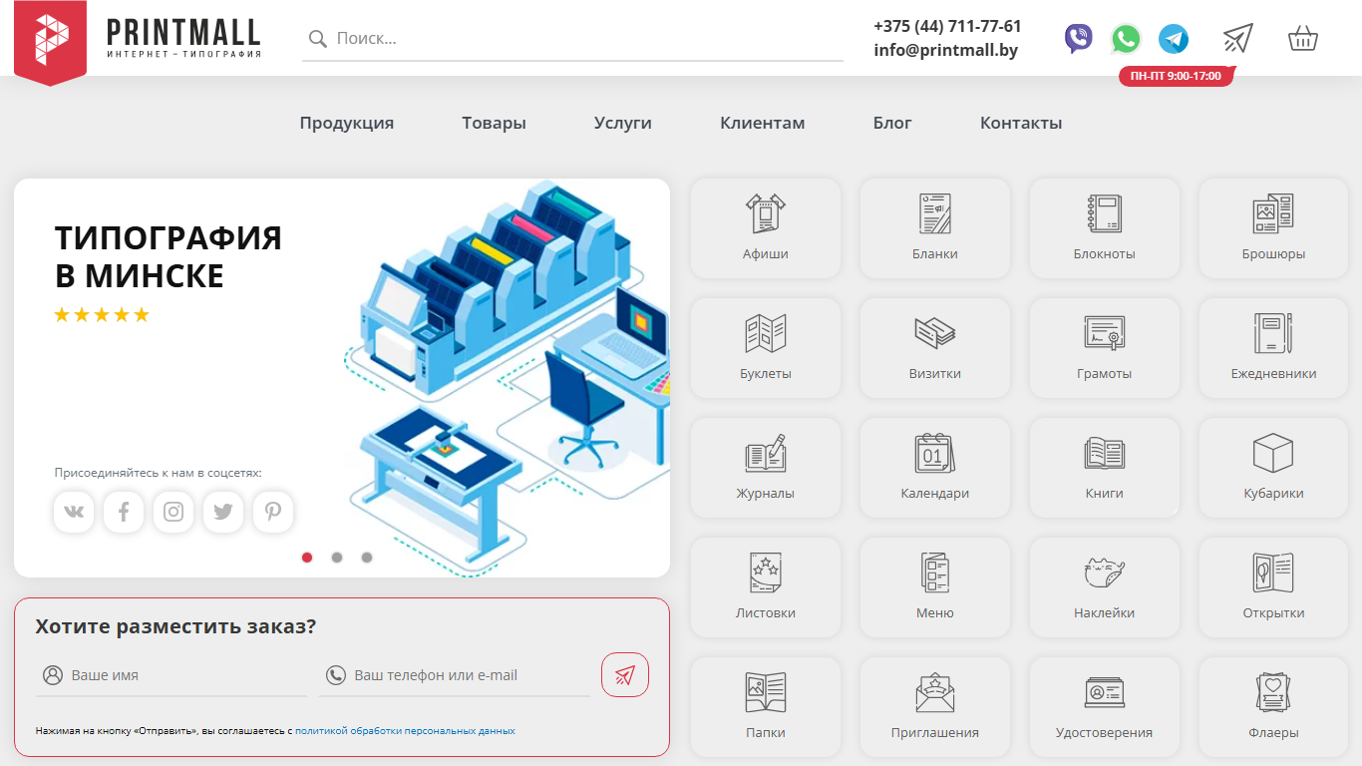Image resolution: width=1362 pixels, height=766 pixels.
Task: Send the order form with plane button
Action: coord(625,675)
